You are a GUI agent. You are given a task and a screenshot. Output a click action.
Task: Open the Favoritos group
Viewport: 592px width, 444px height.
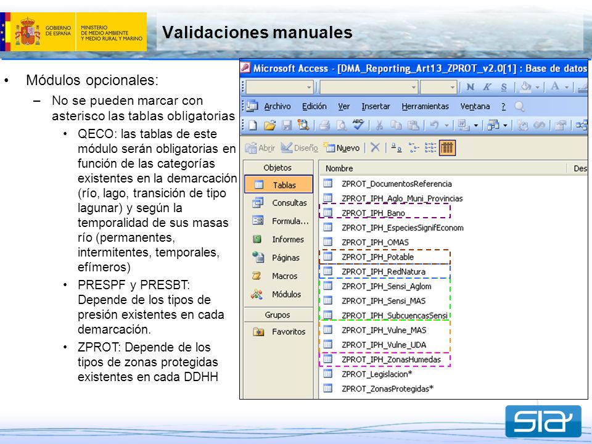[279, 332]
